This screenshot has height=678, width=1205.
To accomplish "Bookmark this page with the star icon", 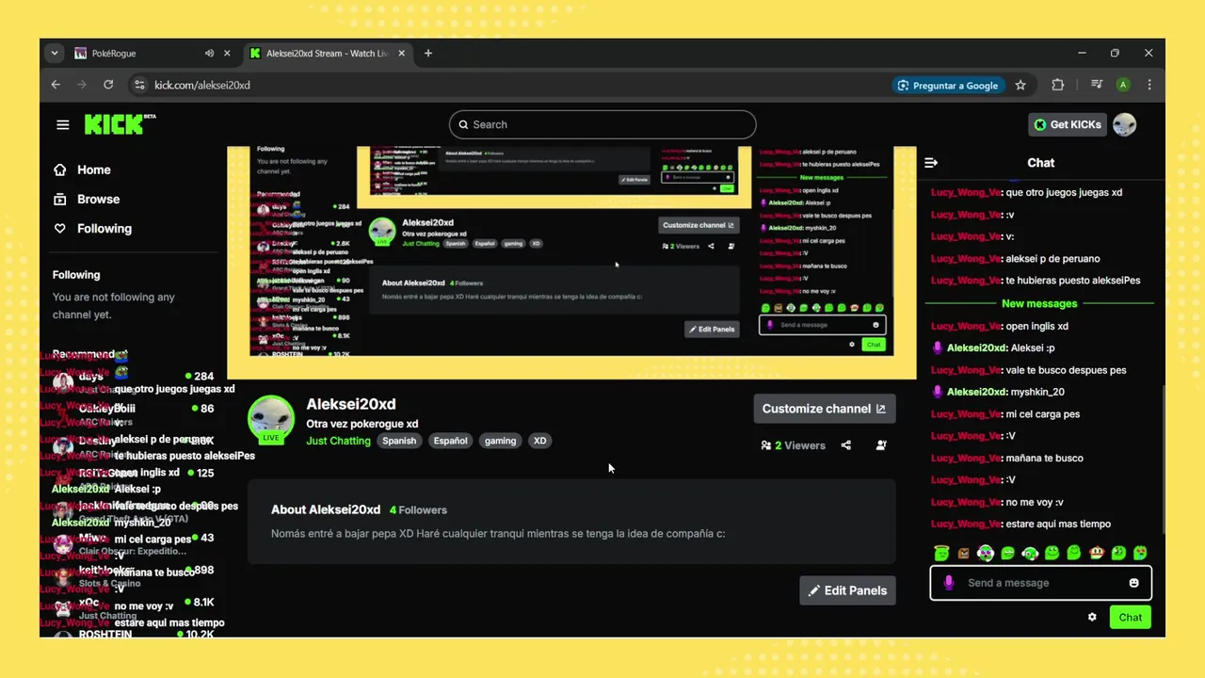I will 1020,85.
